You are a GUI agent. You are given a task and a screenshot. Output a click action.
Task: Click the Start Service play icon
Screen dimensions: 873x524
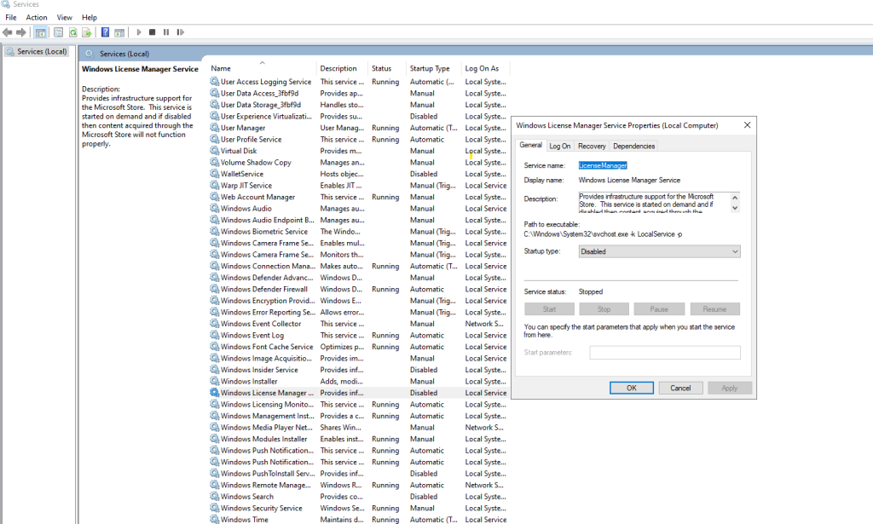pyautogui.click(x=138, y=32)
